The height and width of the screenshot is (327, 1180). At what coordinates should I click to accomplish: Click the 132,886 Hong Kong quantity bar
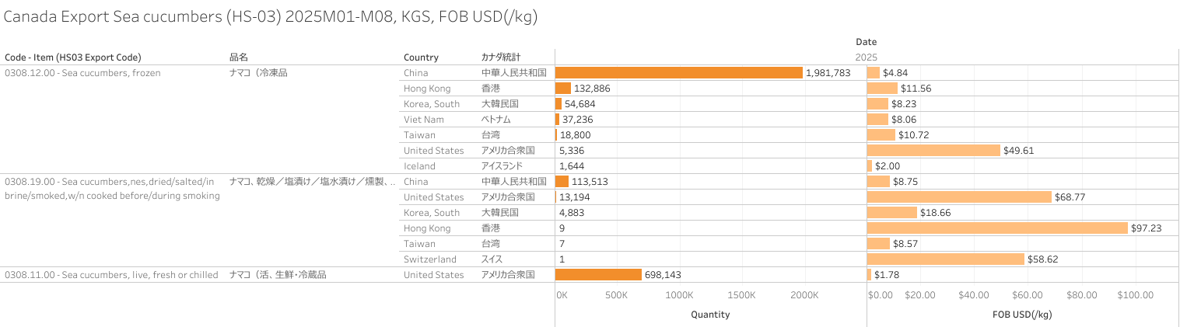563,88
